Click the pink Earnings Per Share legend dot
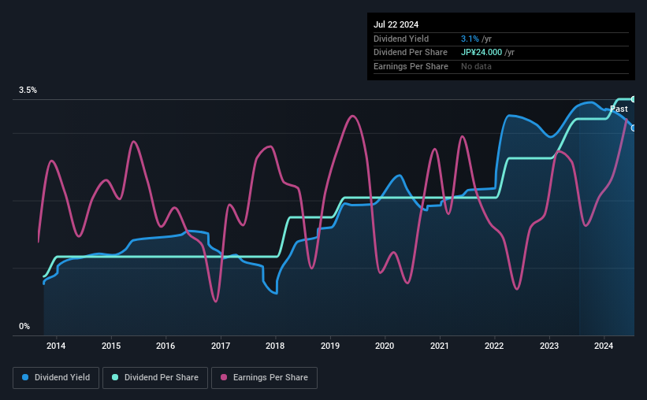 pos(224,377)
